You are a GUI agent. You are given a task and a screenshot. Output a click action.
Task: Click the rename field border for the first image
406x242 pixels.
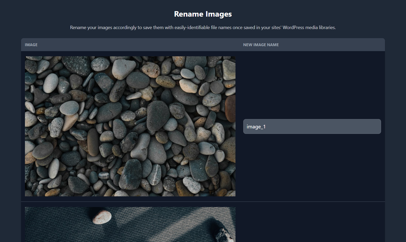[312, 119]
